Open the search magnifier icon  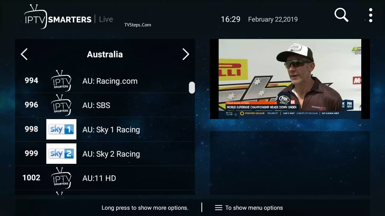(x=341, y=15)
